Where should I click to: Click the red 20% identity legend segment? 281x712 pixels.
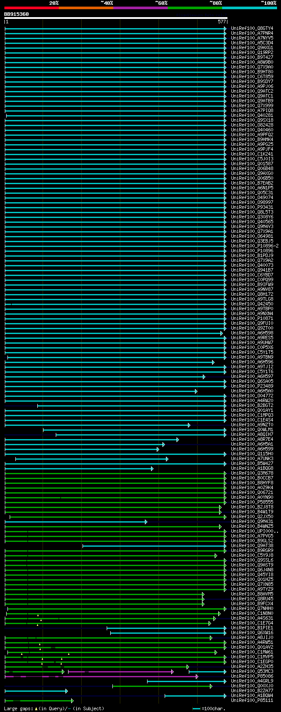click(x=32, y=8)
